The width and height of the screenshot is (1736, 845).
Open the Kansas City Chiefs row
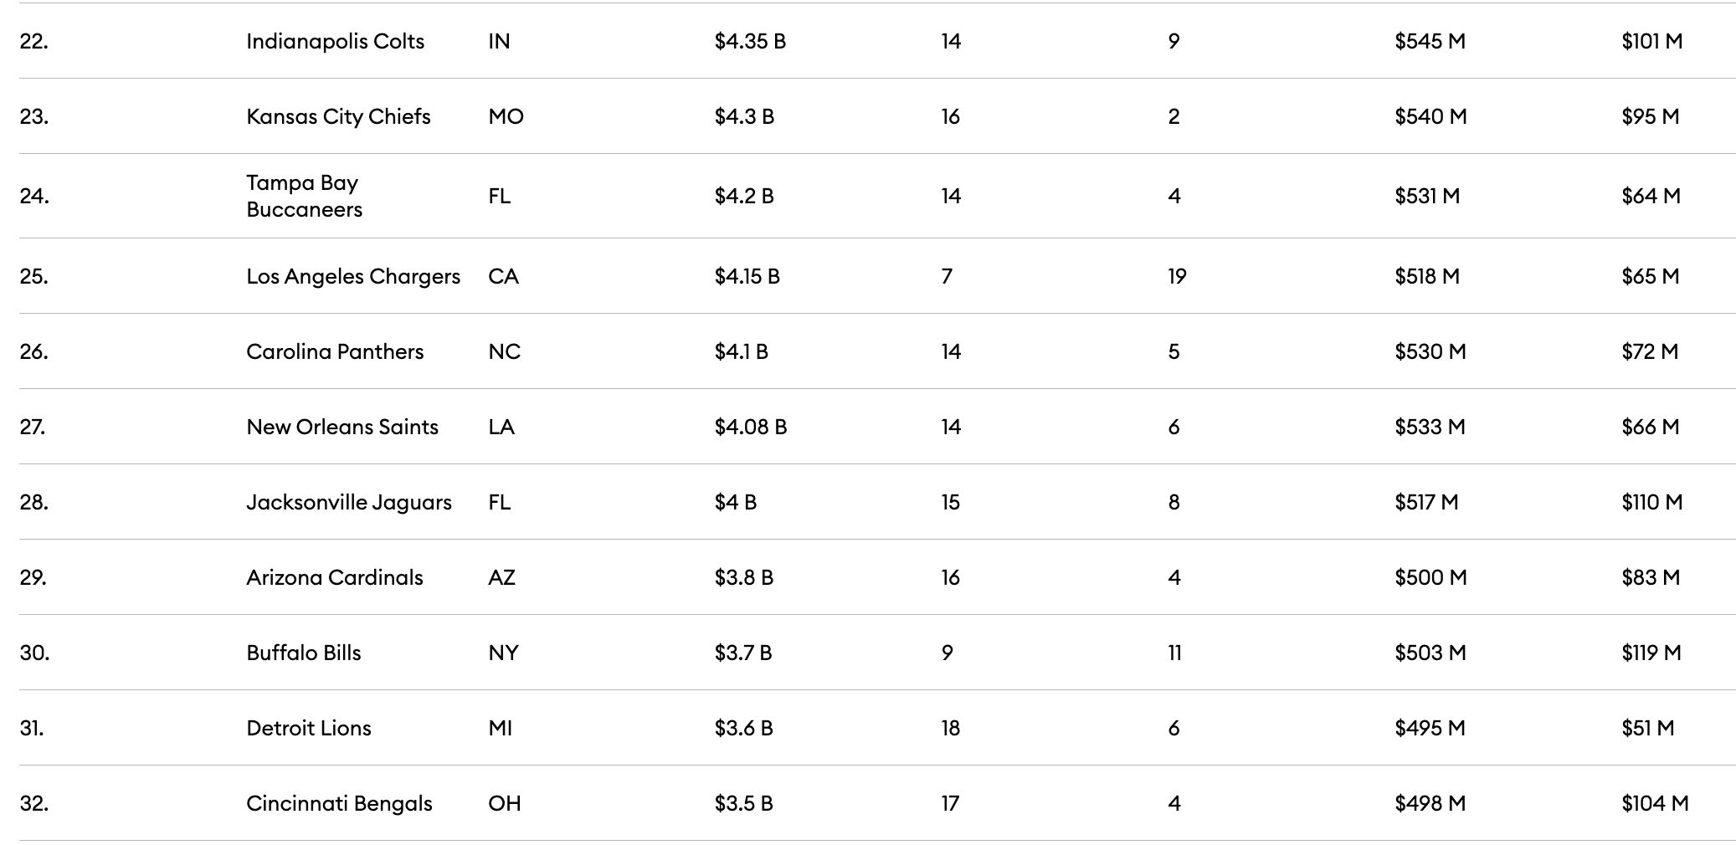coord(338,116)
